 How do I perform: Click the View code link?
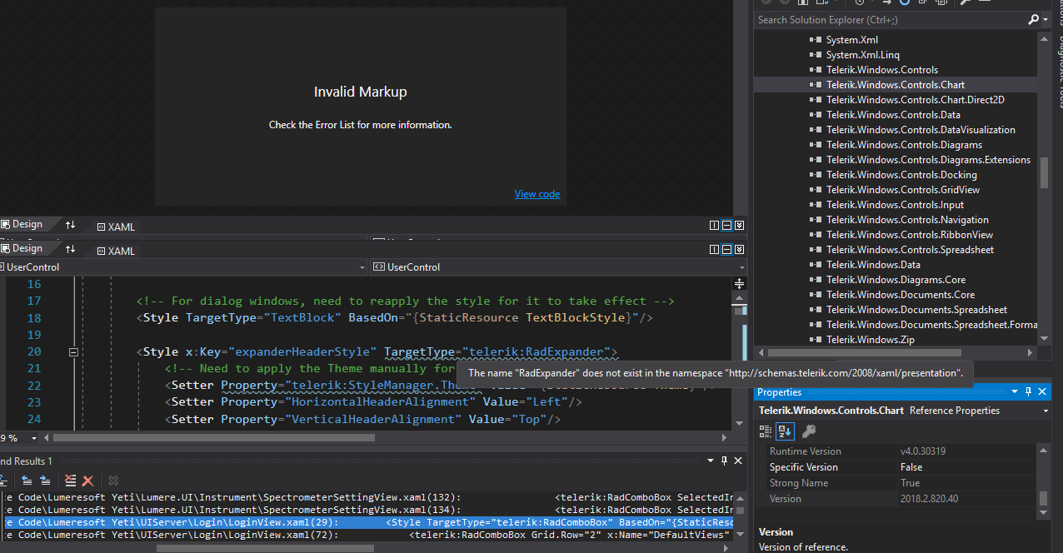pyautogui.click(x=536, y=194)
